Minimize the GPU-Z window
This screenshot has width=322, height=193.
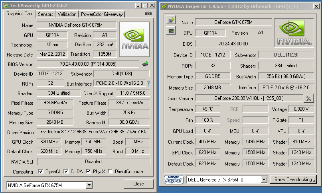[138, 6]
